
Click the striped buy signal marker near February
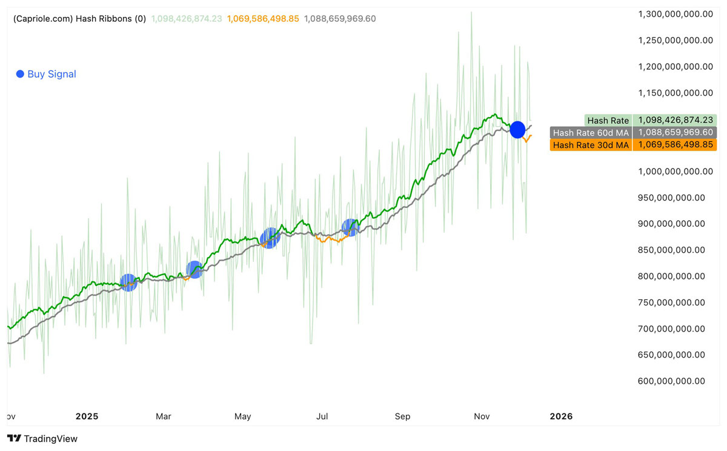pos(128,282)
